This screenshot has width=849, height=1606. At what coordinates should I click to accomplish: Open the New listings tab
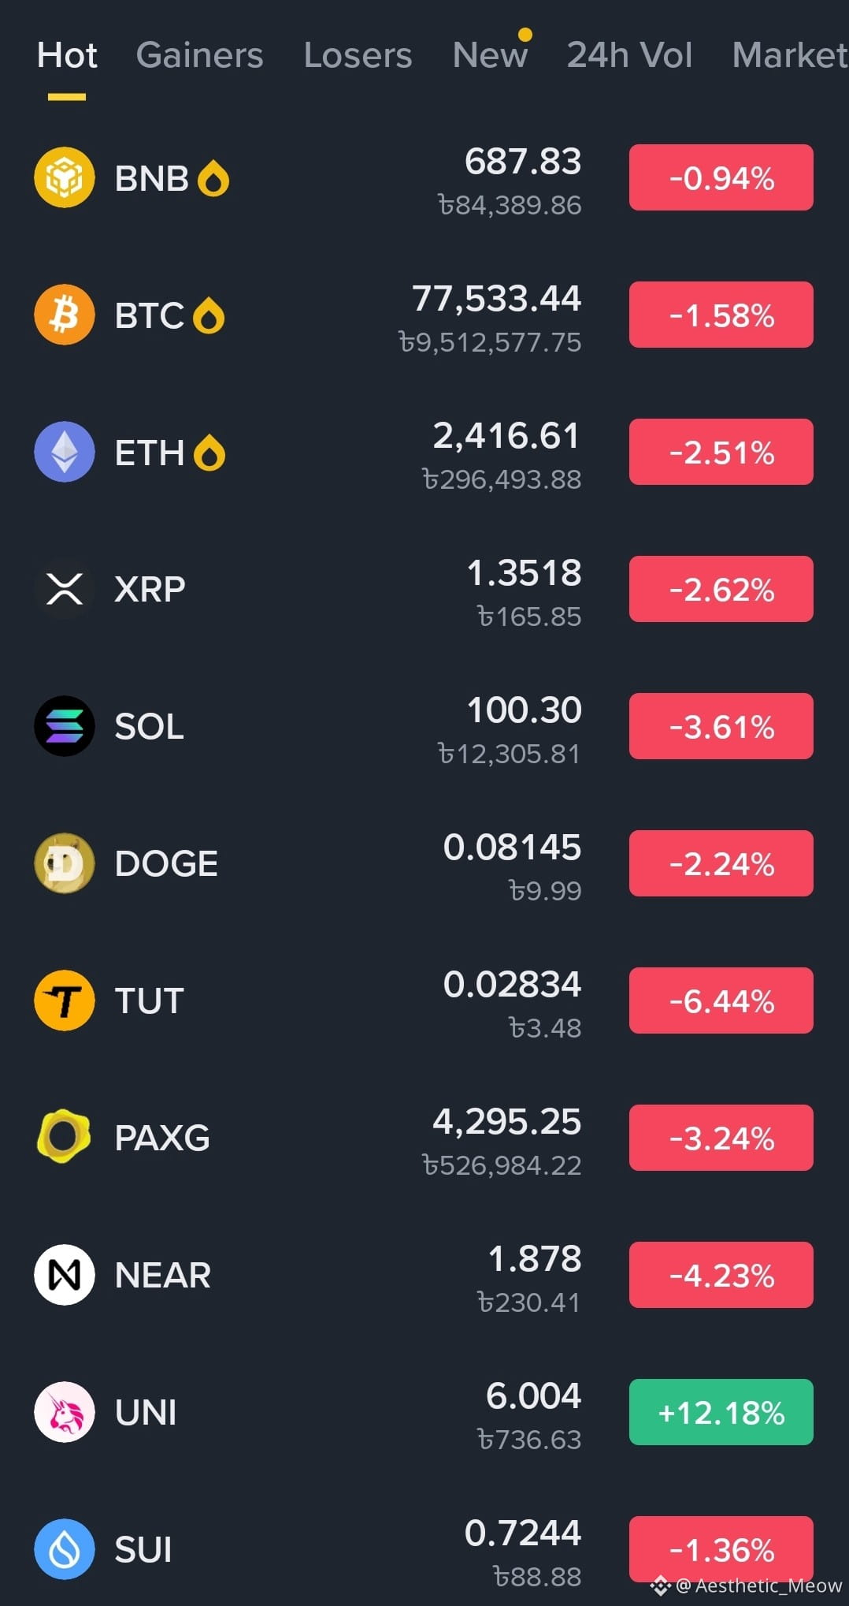pyautogui.click(x=490, y=55)
